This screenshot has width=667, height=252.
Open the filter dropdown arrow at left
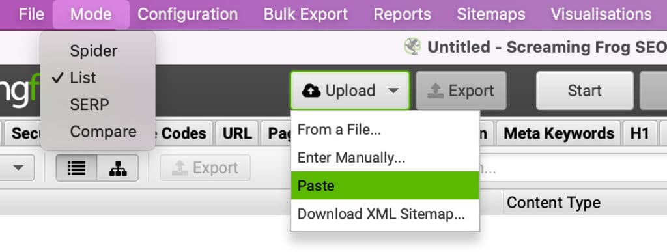[18, 168]
